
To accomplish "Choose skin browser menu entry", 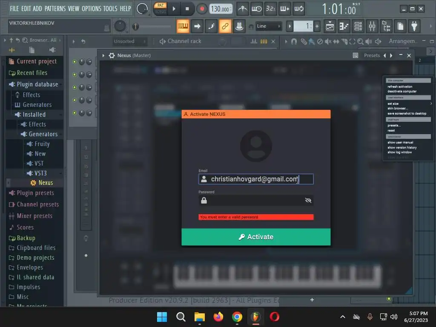I will [398, 109].
